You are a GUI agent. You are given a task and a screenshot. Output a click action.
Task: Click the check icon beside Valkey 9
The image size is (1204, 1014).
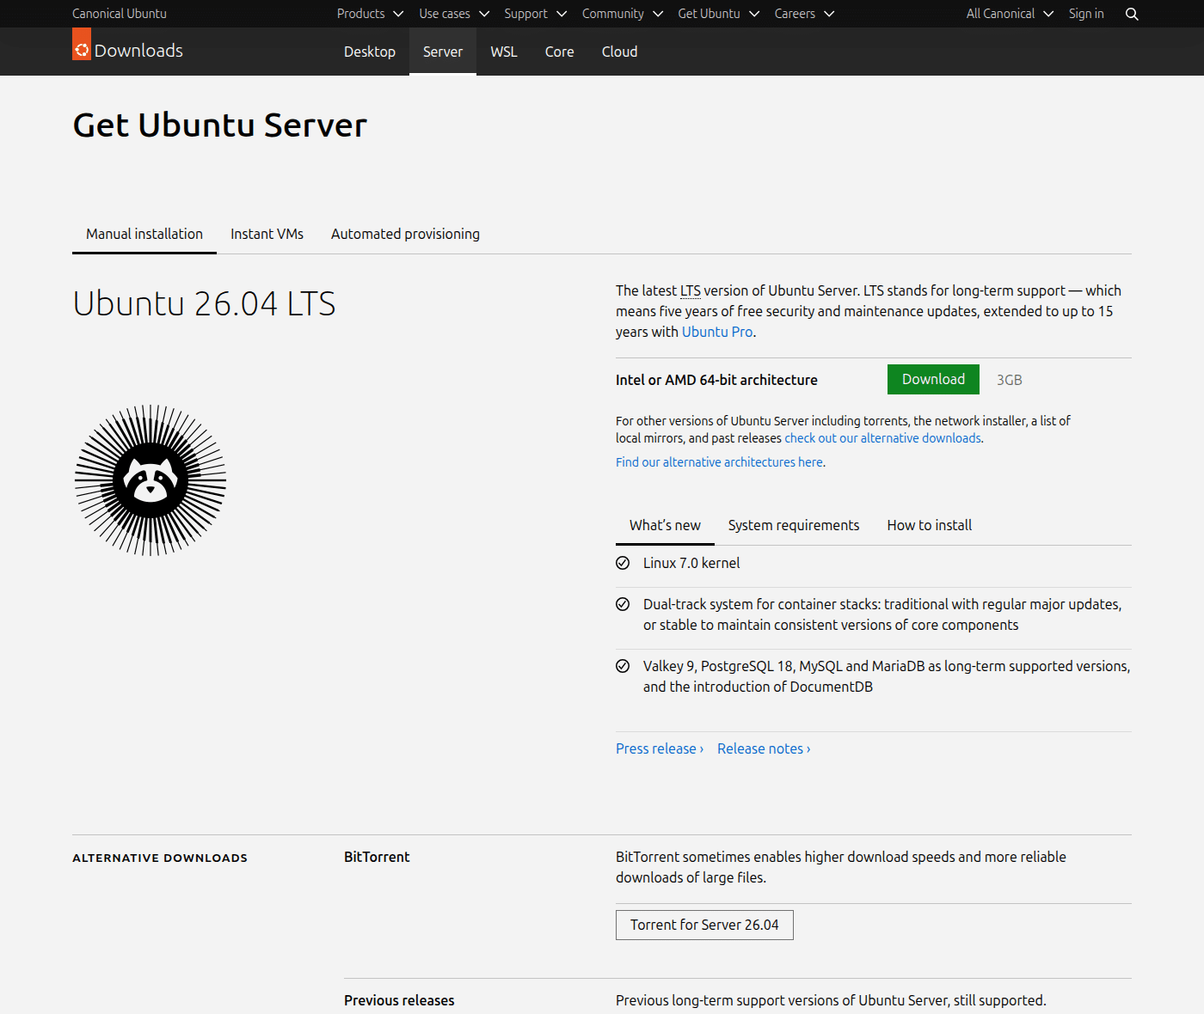(x=623, y=666)
